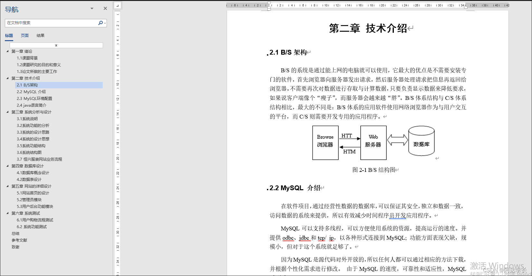Viewport: 532px width, 276px height.
Task: Collapse the 第二章 技术介绍 heading
Action: point(7,78)
